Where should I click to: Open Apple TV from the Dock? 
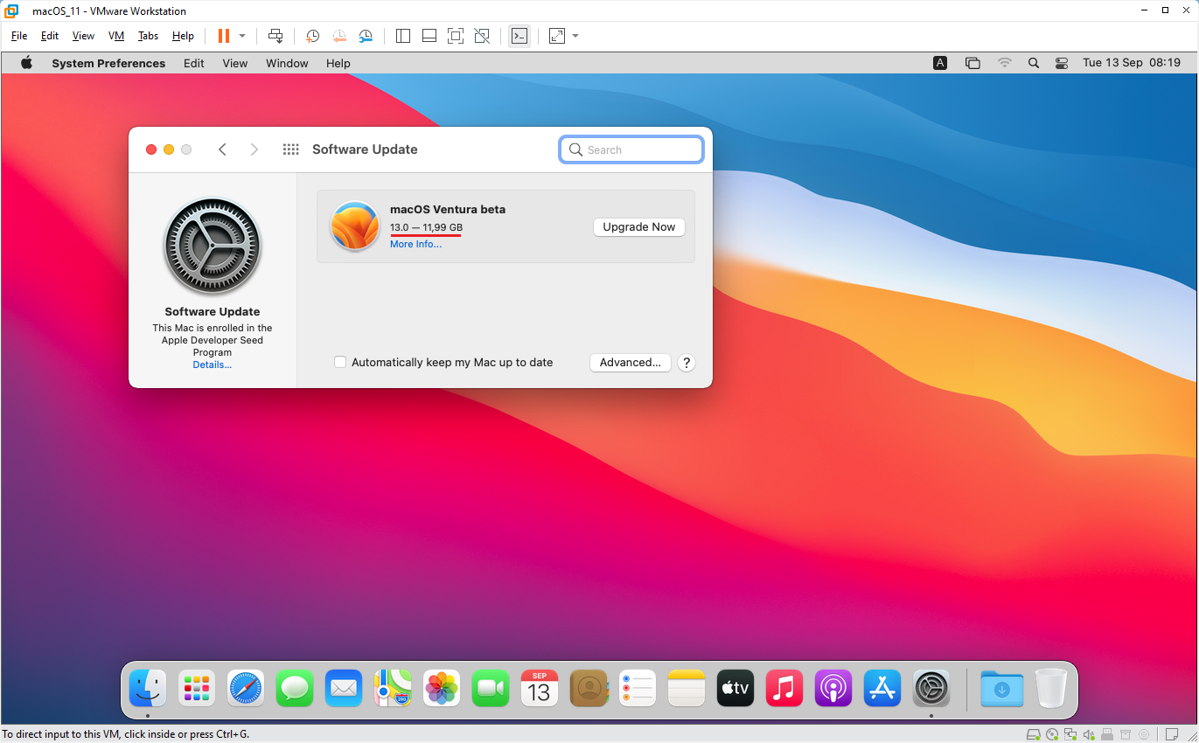[735, 689]
